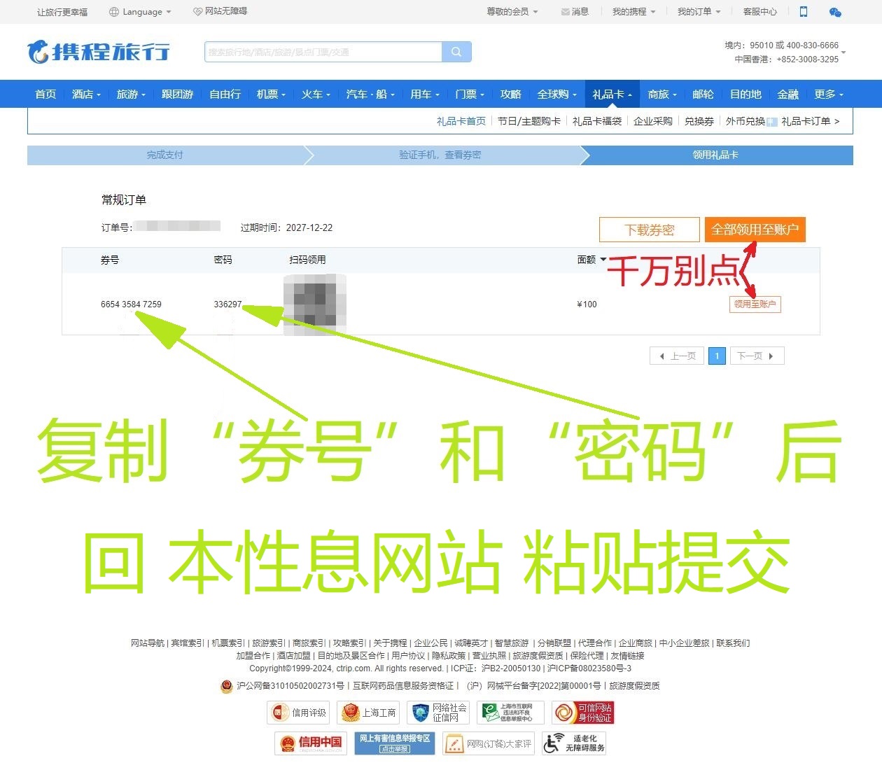The width and height of the screenshot is (882, 770).
Task: Open the 网购(订餐)大家评 badge
Action: [x=488, y=743]
